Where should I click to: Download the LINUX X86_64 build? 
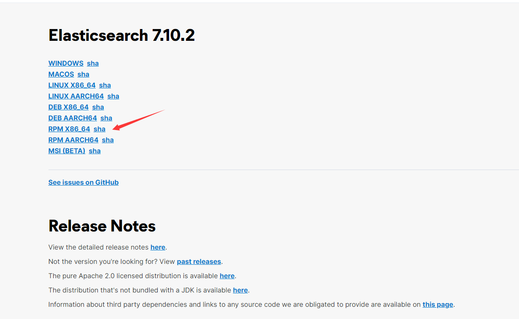point(72,85)
